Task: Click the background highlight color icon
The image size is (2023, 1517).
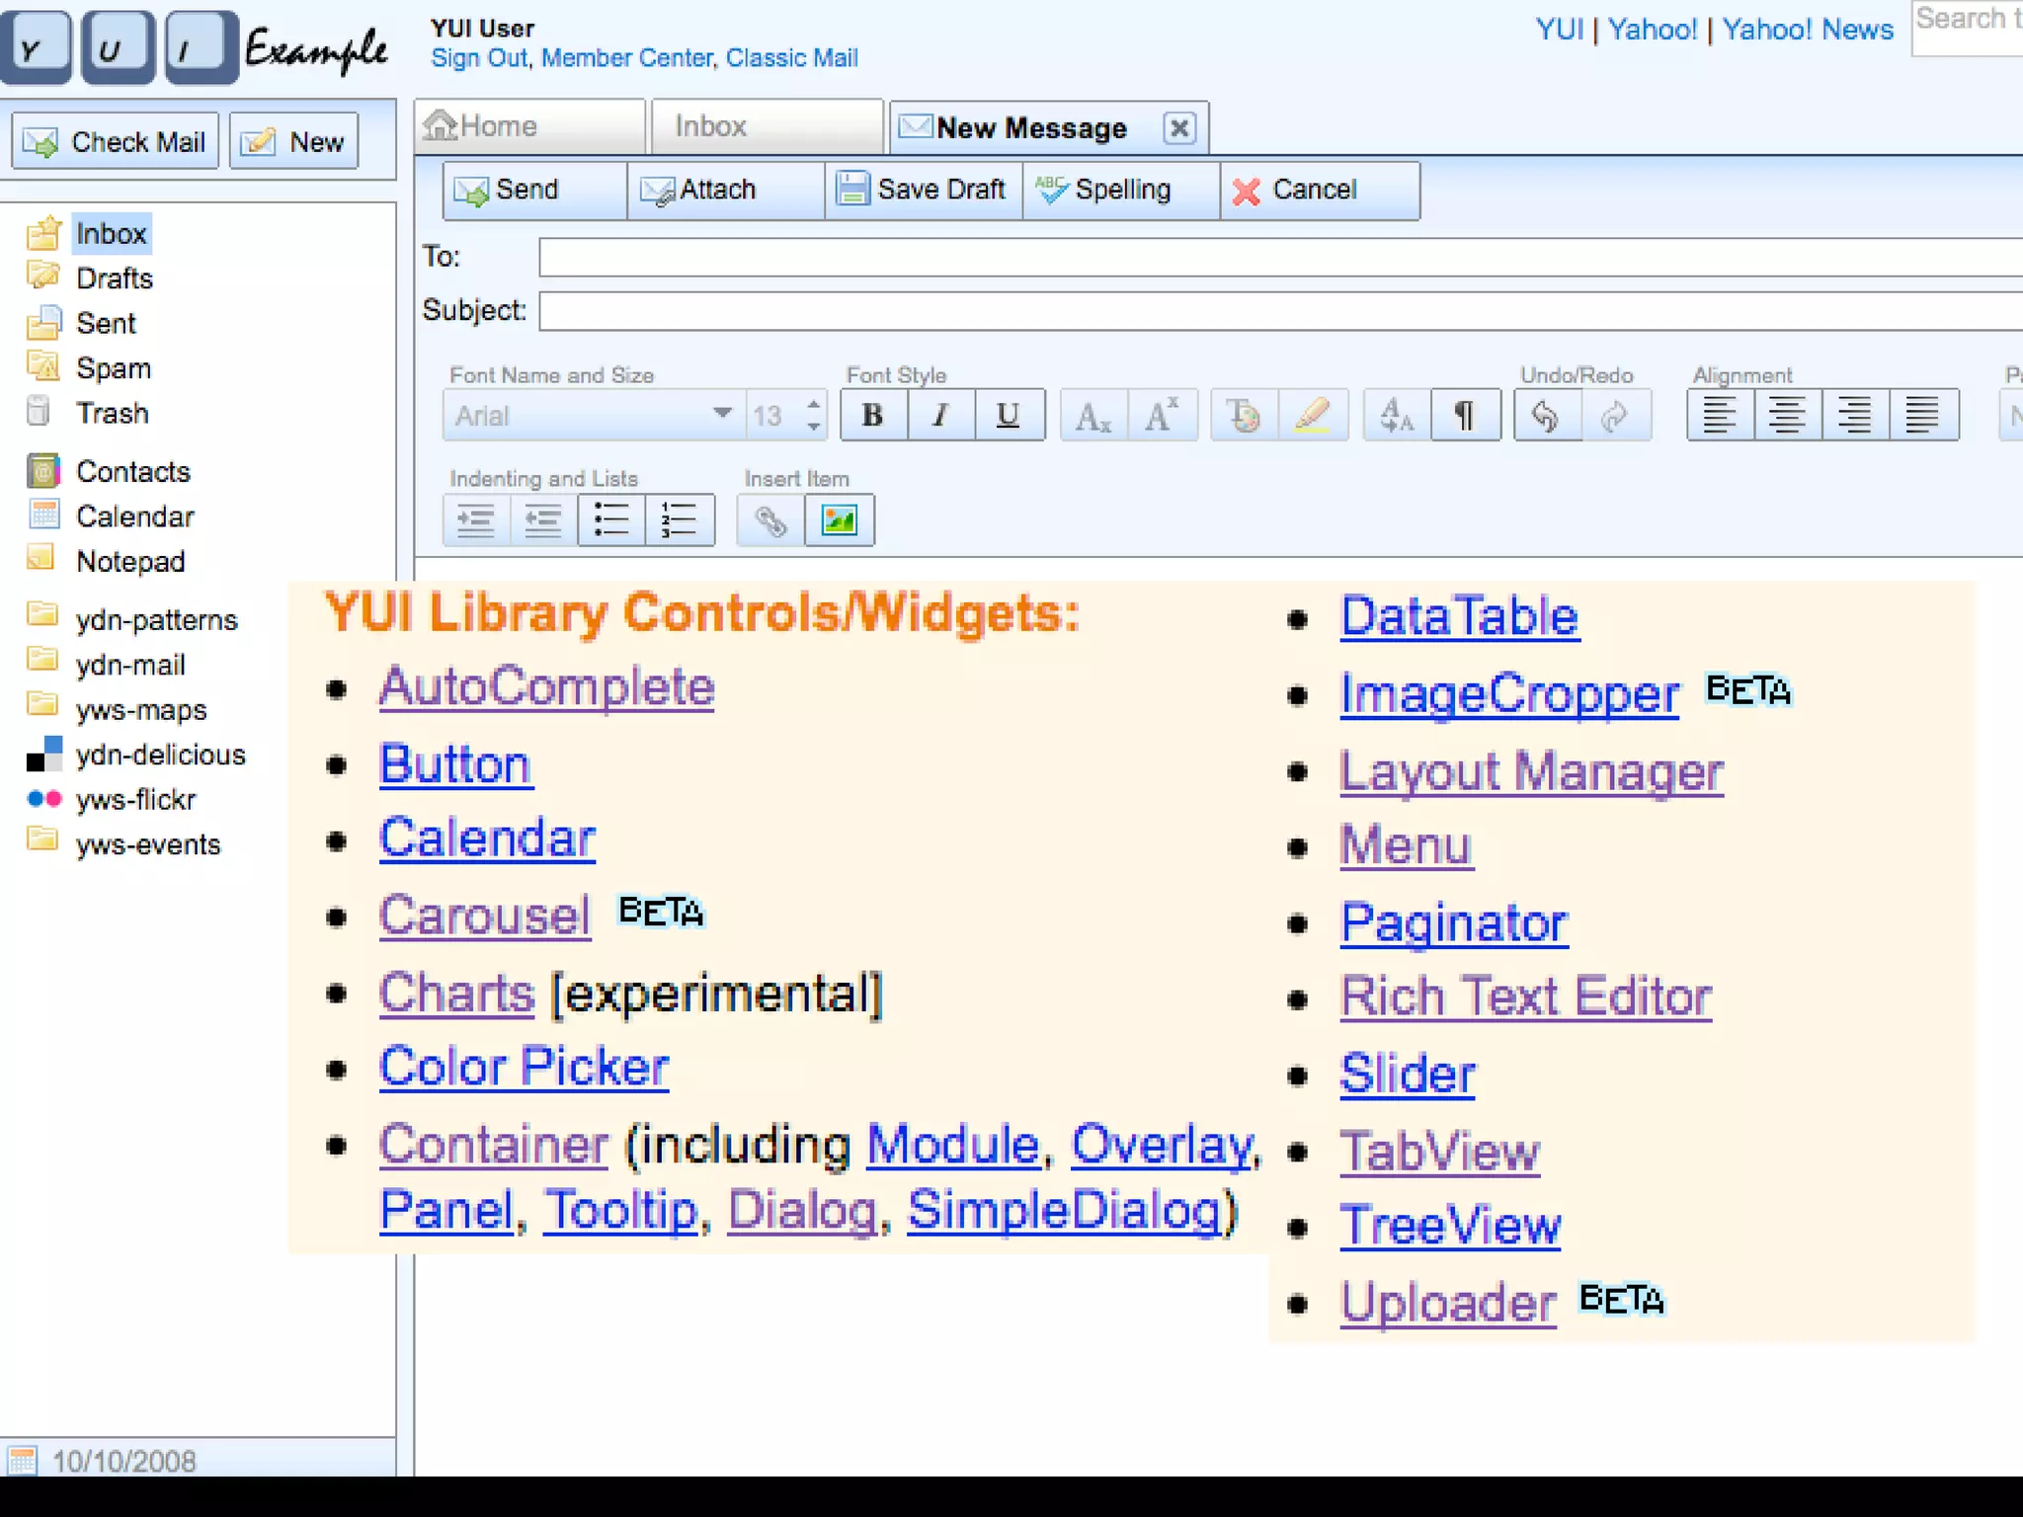Action: tap(1312, 415)
